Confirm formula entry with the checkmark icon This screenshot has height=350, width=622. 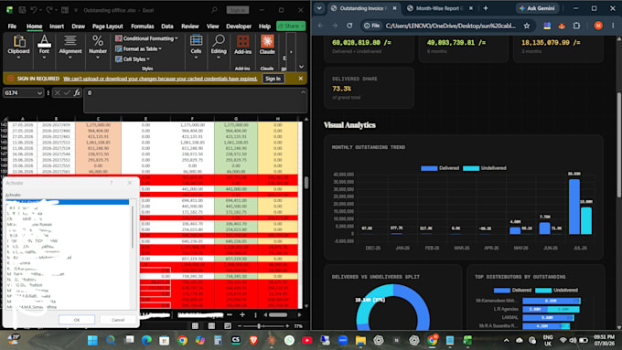point(67,92)
